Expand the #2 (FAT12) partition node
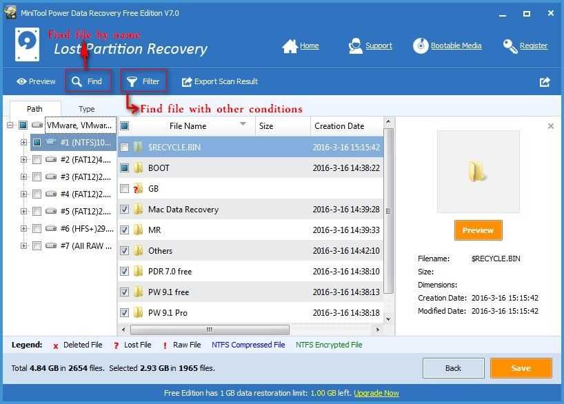Image resolution: width=564 pixels, height=404 pixels. (x=23, y=159)
